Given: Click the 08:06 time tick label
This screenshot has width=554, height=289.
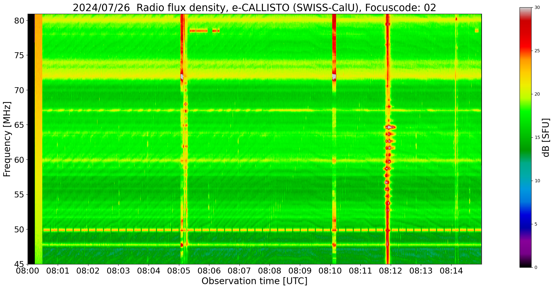Looking at the screenshot, I should point(209,271).
